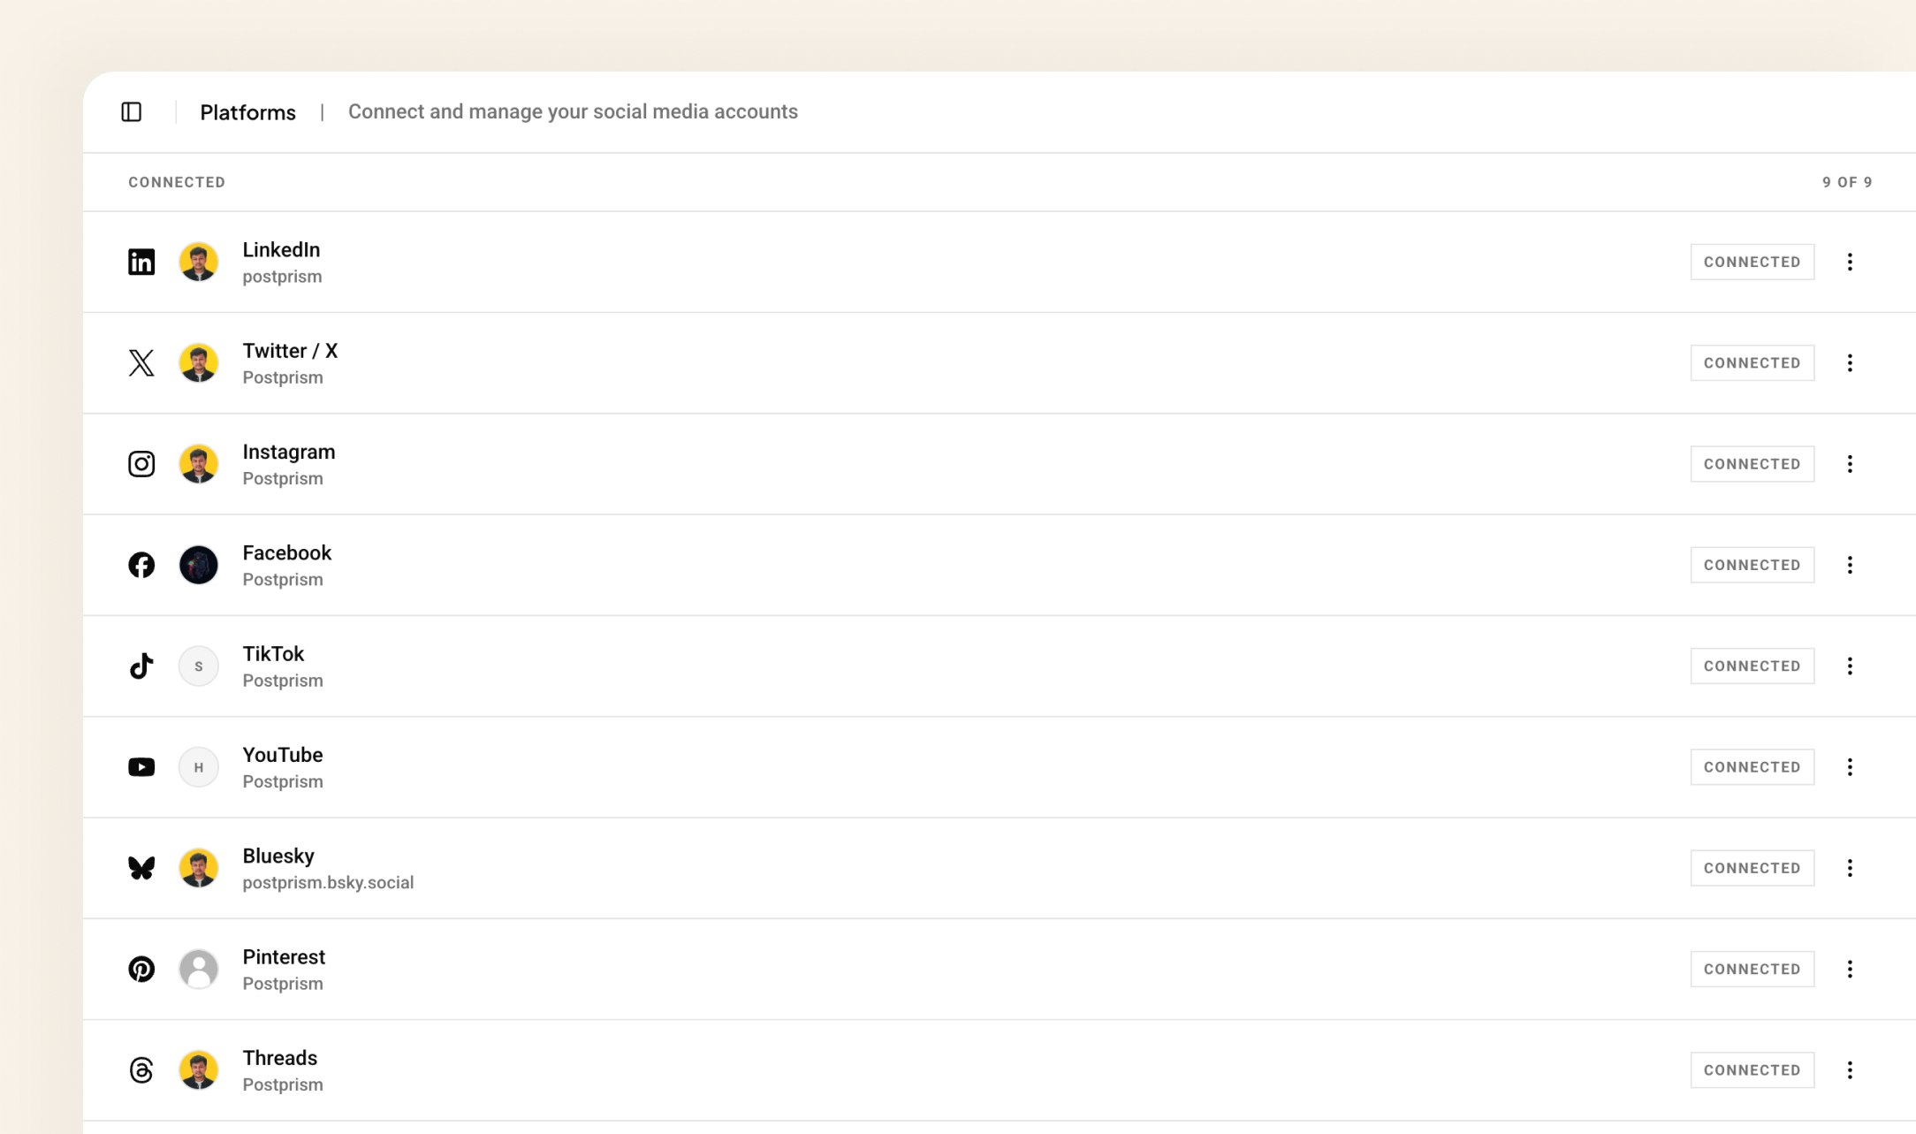Click the Instagram profile avatar photo
Viewport: 1916px width, 1134px height.
(199, 464)
